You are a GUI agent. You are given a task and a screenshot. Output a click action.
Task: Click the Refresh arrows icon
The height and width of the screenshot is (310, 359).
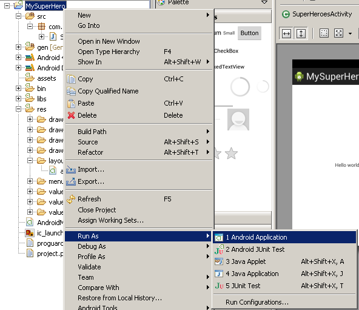[71, 199]
